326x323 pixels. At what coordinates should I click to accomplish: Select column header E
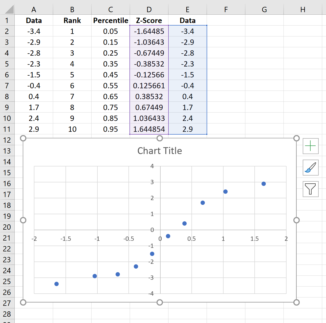[x=187, y=9]
